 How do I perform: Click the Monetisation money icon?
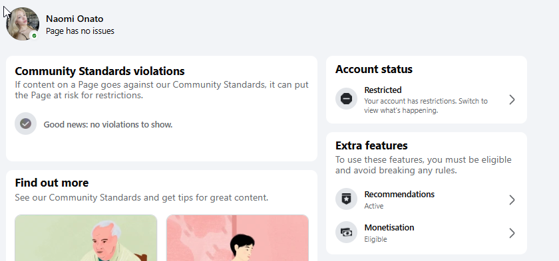[346, 232]
